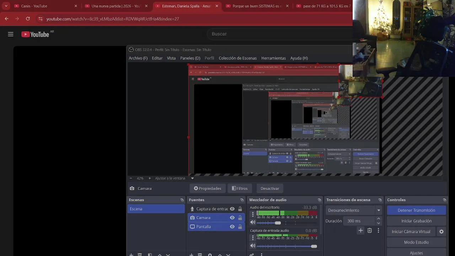The width and height of the screenshot is (455, 256).
Task: Float the Fuentes dock panel
Action: pos(242,200)
